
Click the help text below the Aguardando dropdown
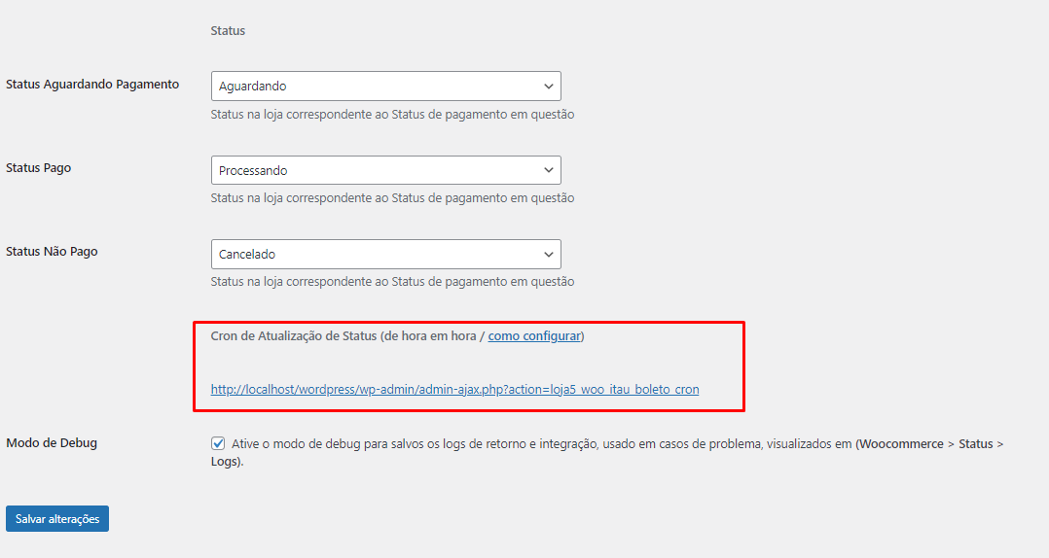pyautogui.click(x=392, y=115)
